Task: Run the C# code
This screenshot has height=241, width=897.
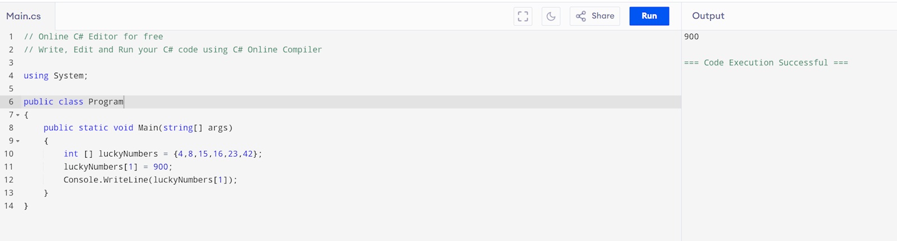Action: [x=649, y=16]
